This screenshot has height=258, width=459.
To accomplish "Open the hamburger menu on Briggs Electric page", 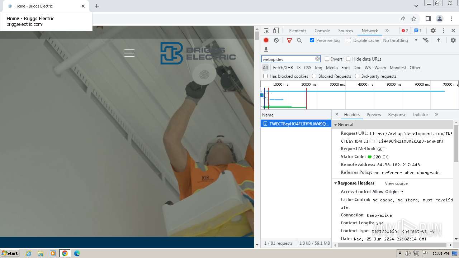I will [129, 53].
